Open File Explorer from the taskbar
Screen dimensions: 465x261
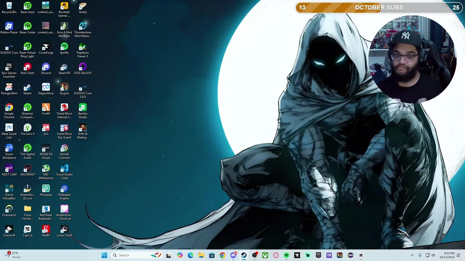201,255
